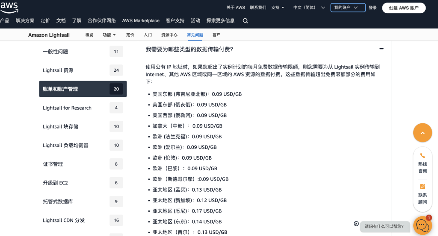Dismiss the chat help prompt with X icon
The height and width of the screenshot is (236, 438).
(x=356, y=224)
